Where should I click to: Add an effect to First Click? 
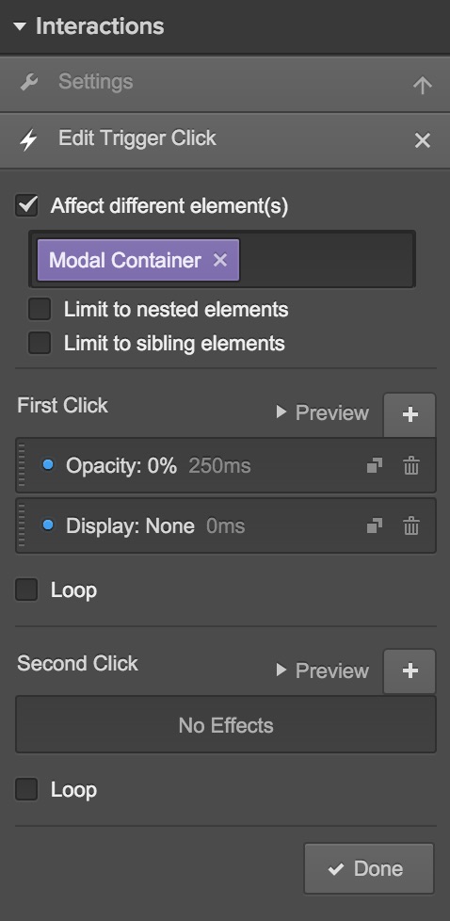410,414
